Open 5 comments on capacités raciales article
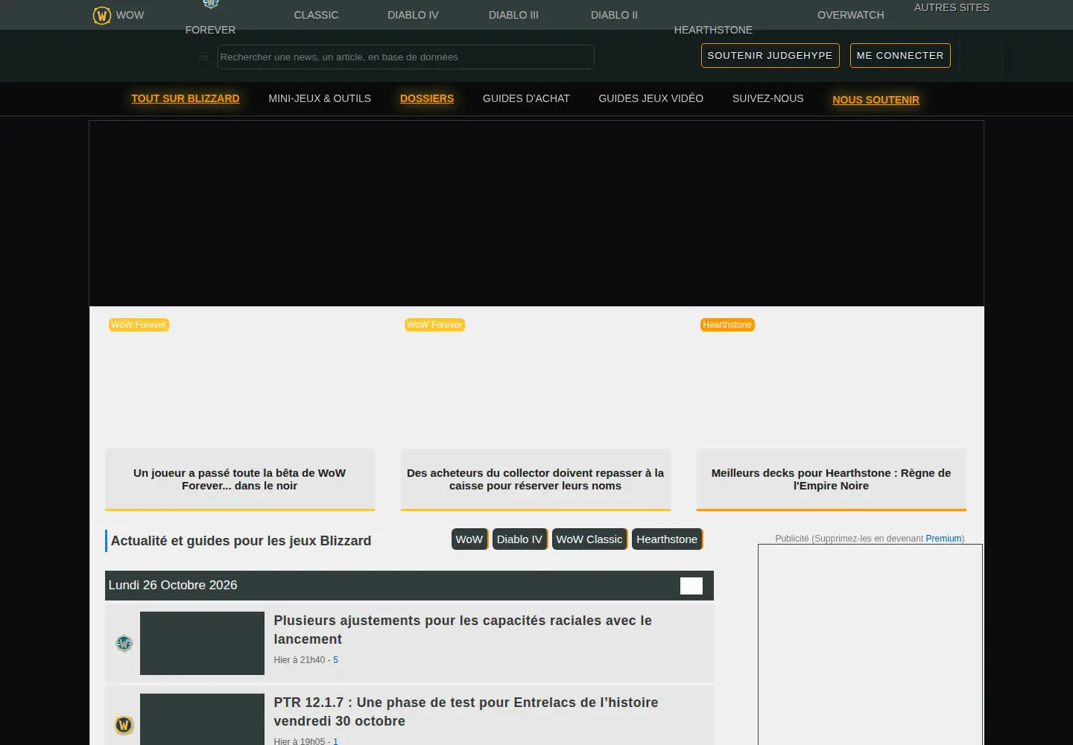Image resolution: width=1073 pixels, height=745 pixels. [x=335, y=660]
